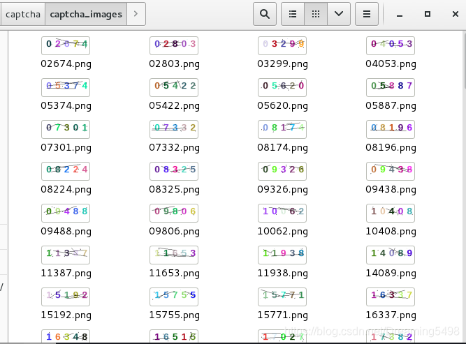Viewport: 466px width, 344px height.
Task: Open the search button in the toolbar
Action: pos(265,14)
